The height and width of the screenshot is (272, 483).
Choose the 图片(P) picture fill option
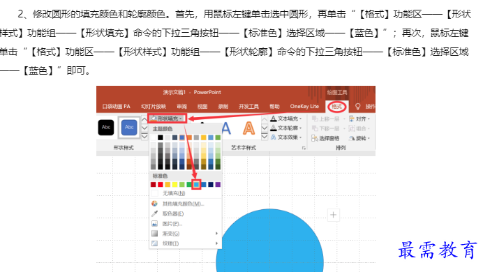186,224
